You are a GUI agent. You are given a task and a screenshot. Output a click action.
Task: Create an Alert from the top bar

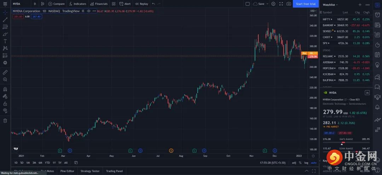(x=125, y=4)
